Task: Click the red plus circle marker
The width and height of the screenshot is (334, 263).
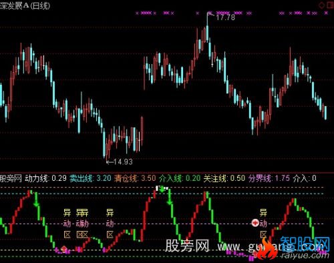Action: (x=255, y=223)
